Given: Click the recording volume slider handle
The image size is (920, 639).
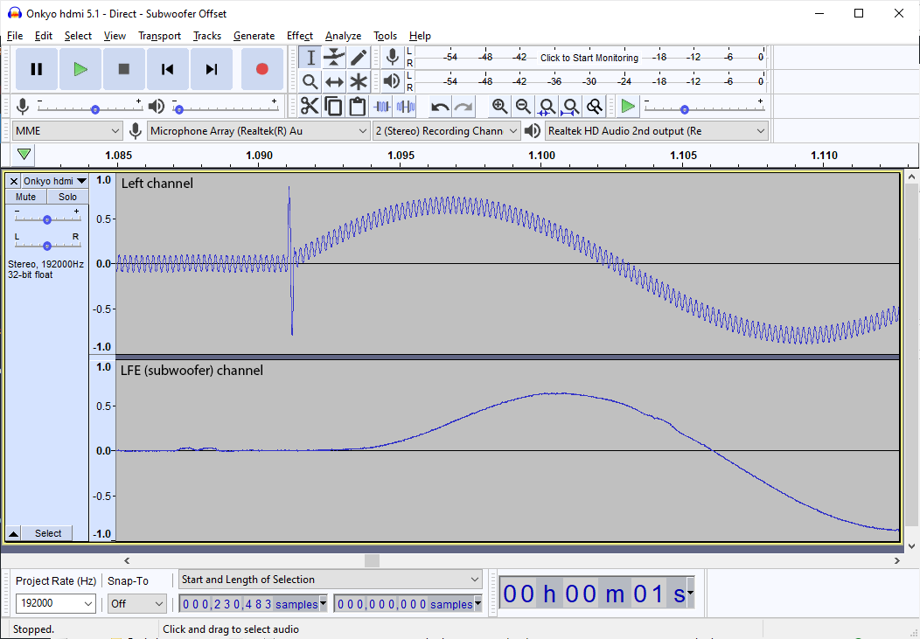Looking at the screenshot, I should [95, 109].
